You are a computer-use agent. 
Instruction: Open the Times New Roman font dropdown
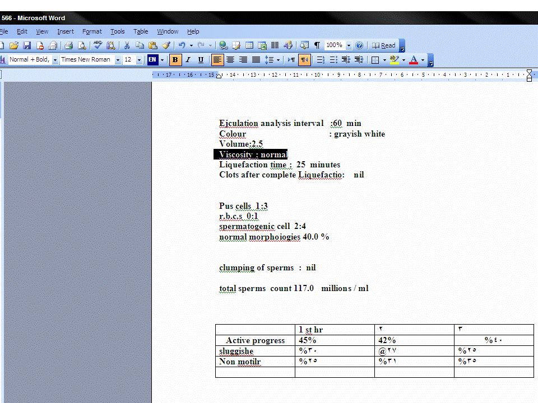[118, 60]
